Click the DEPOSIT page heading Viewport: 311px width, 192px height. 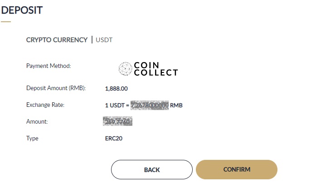click(22, 10)
